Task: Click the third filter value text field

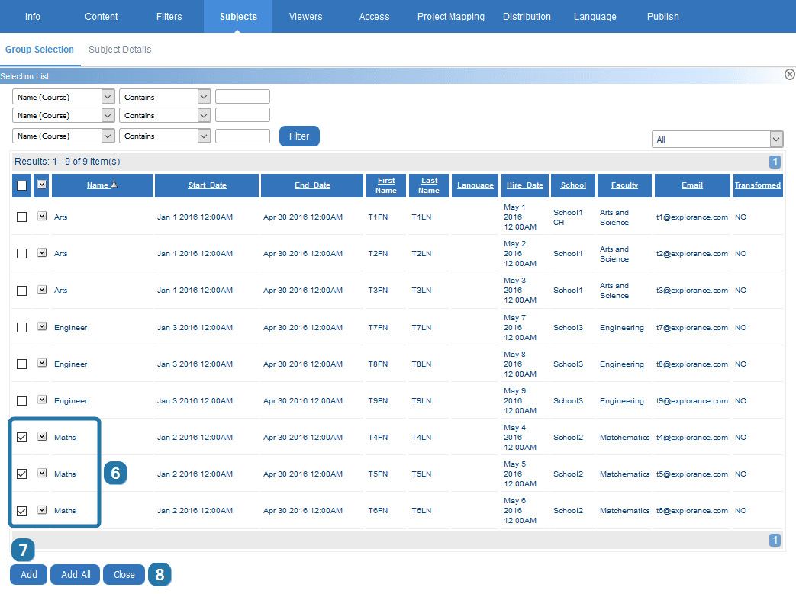Action: 243,136
